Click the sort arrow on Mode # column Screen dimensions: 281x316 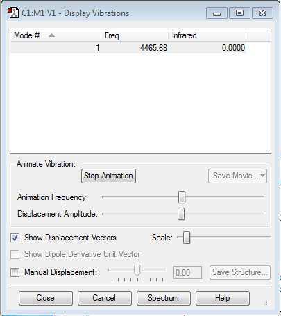[51, 35]
